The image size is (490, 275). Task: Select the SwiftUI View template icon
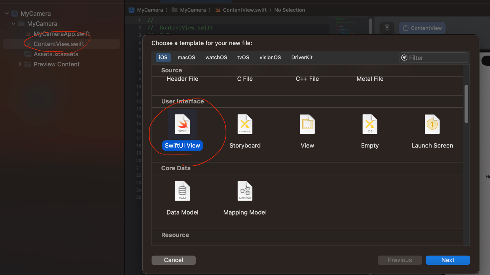click(182, 124)
